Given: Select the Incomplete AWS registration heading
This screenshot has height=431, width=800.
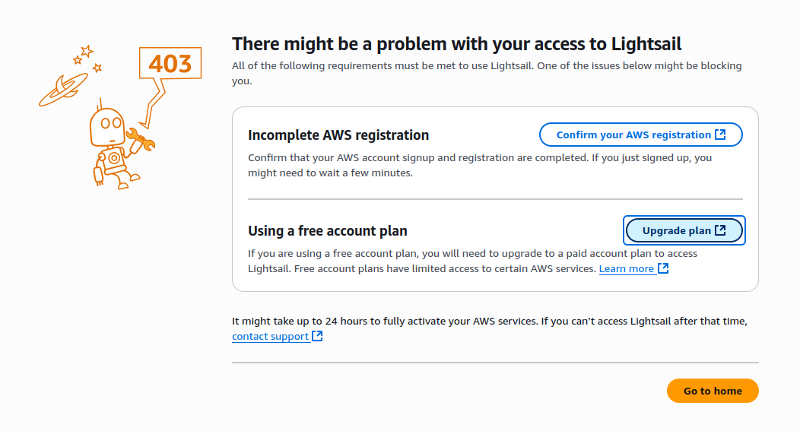Looking at the screenshot, I should [338, 135].
